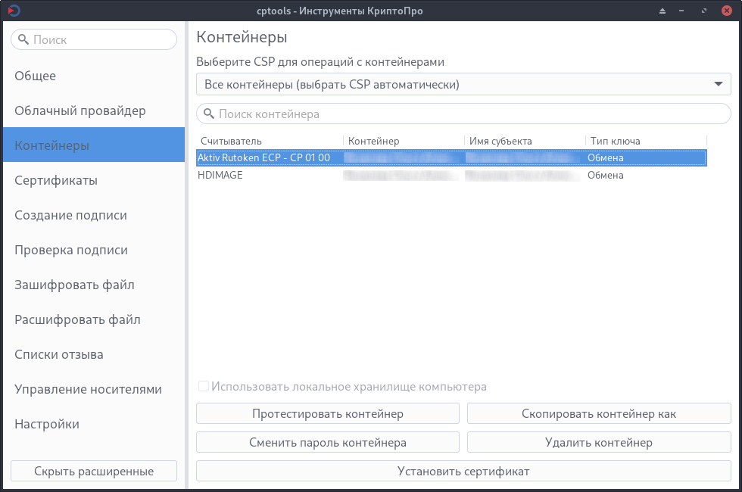742x492 pixels.
Task: Sort by 'Считыватель' column header
Action: 270,141
